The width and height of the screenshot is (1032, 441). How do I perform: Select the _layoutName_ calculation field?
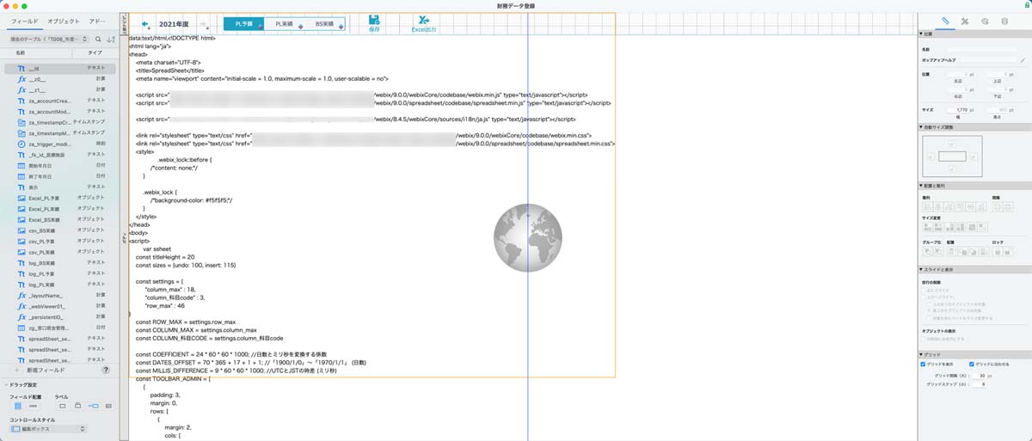(60, 295)
